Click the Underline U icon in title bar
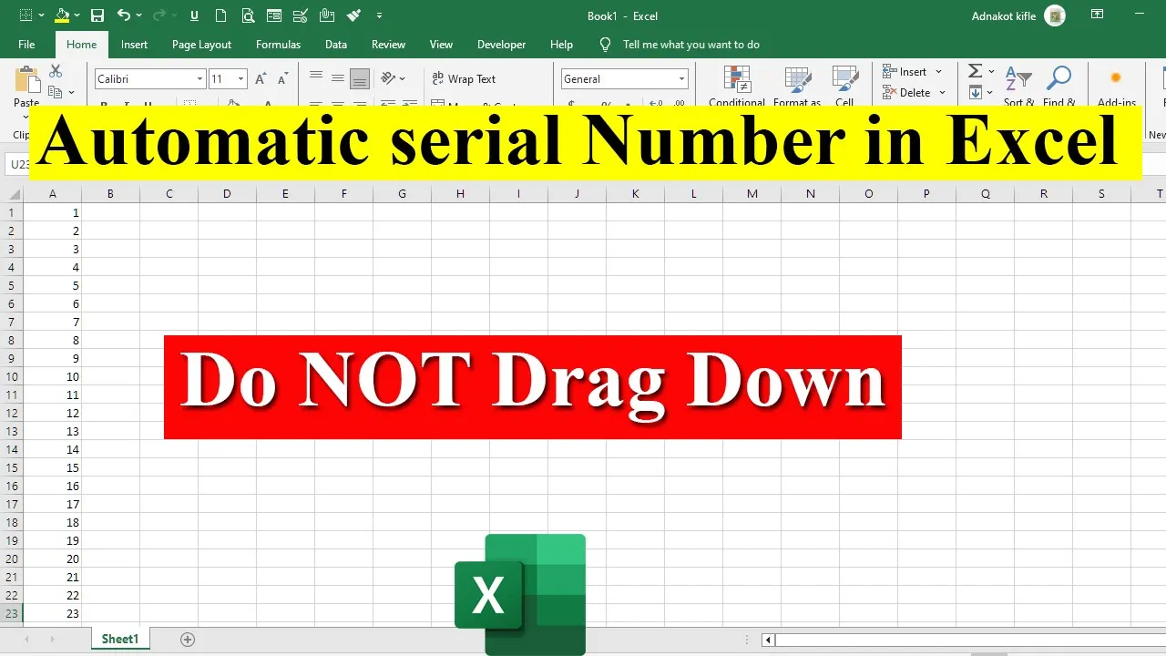 pos(194,15)
